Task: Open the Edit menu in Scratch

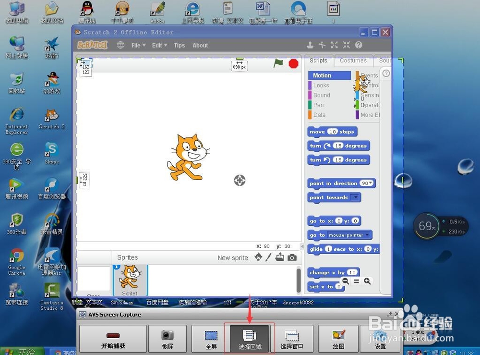Action: point(159,45)
